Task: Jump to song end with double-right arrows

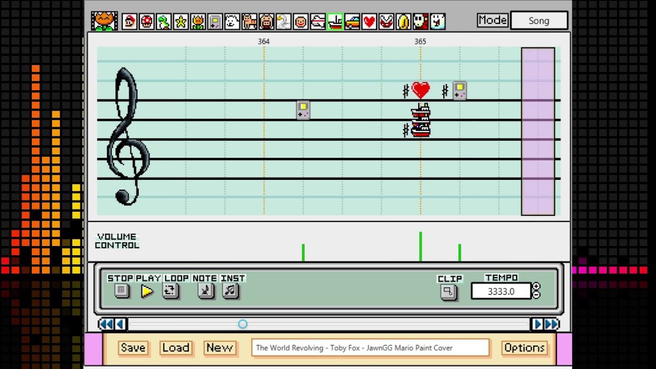Action: point(552,324)
